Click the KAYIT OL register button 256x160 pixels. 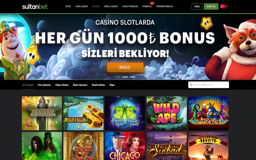click(211, 6)
